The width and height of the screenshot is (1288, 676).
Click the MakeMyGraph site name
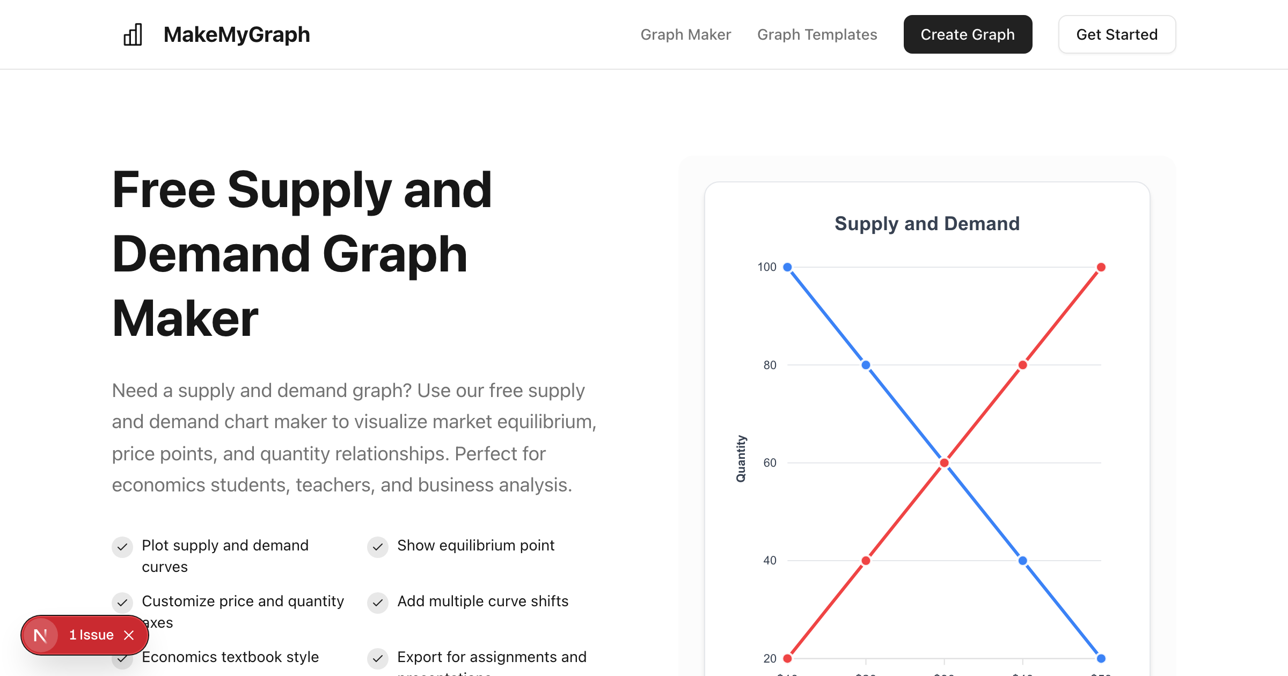point(237,34)
